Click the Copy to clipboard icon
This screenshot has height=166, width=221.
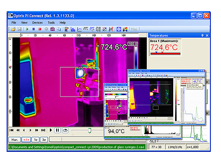click(x=59, y=29)
